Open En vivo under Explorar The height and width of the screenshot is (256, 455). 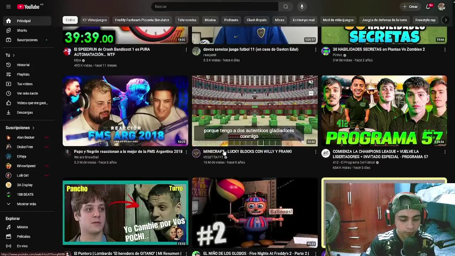[27, 246]
